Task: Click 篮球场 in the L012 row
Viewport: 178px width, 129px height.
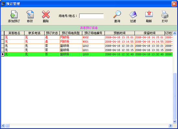Action: click(71, 46)
